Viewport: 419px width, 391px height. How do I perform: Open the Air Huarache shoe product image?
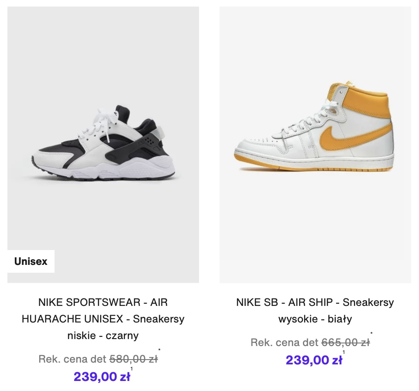103,144
